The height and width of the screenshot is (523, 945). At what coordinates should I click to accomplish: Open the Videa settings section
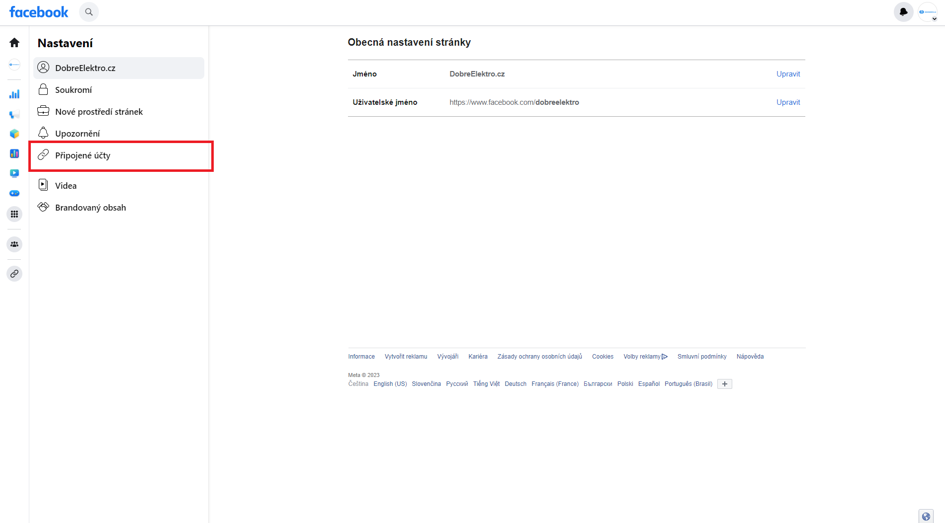(x=119, y=186)
